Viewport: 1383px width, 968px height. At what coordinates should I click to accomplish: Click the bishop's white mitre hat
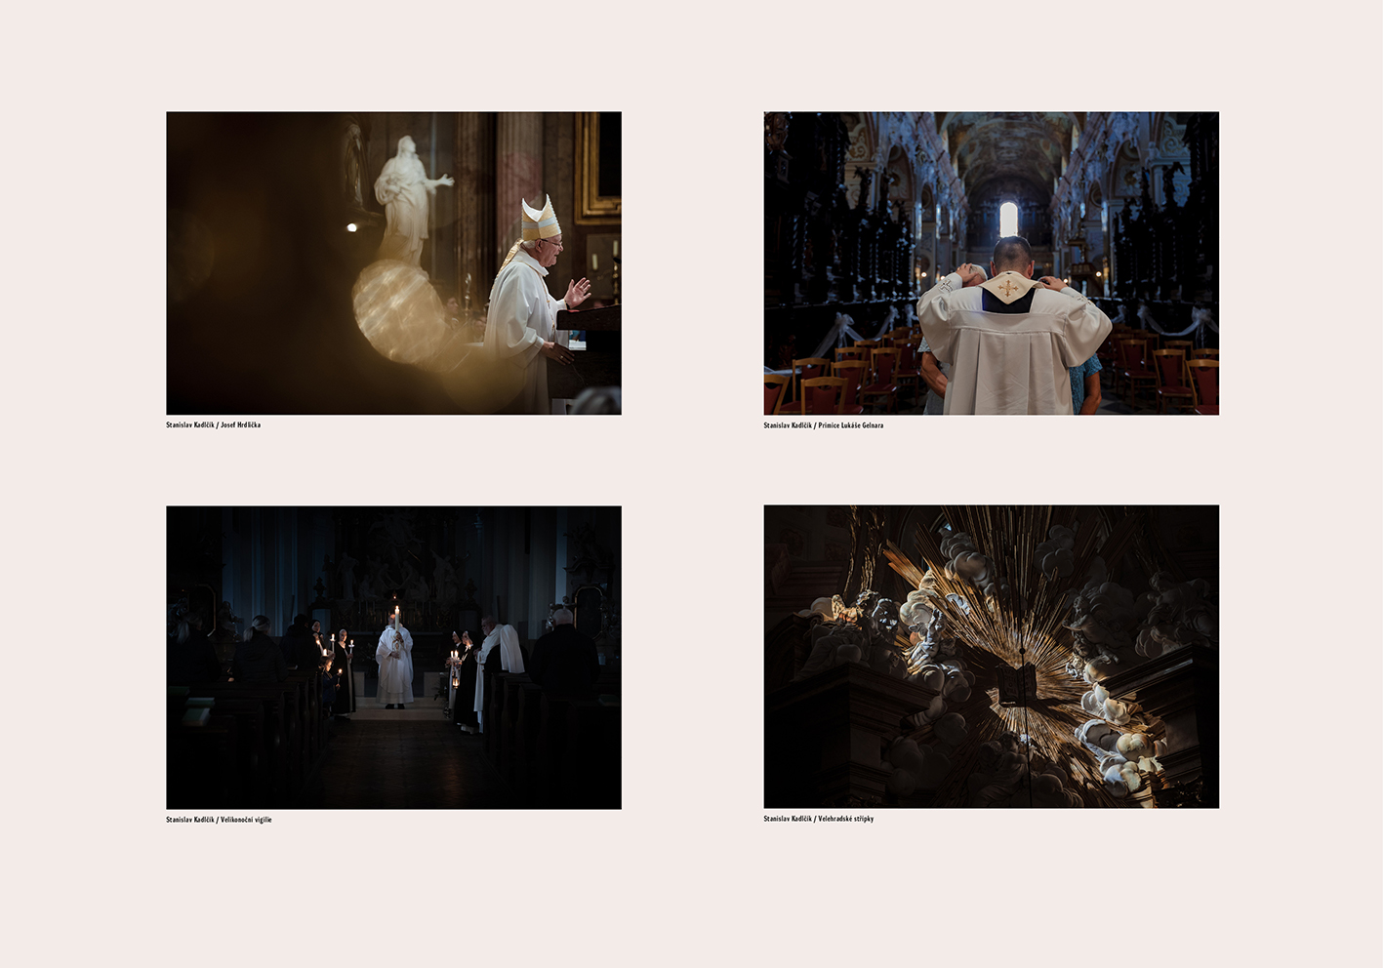(x=540, y=219)
